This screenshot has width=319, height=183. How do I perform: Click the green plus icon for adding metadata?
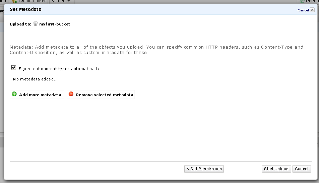point(14,94)
